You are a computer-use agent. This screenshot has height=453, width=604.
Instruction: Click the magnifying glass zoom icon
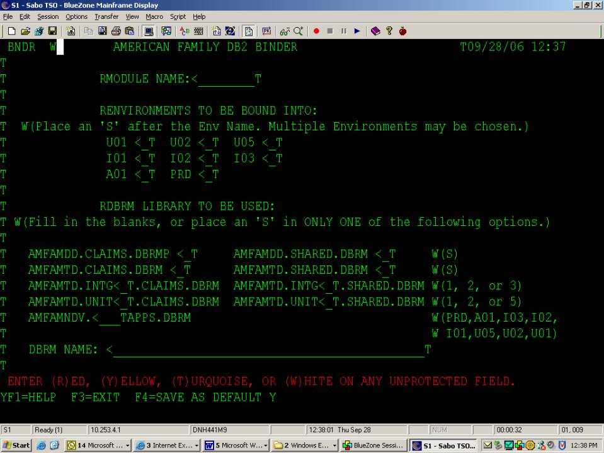299,31
